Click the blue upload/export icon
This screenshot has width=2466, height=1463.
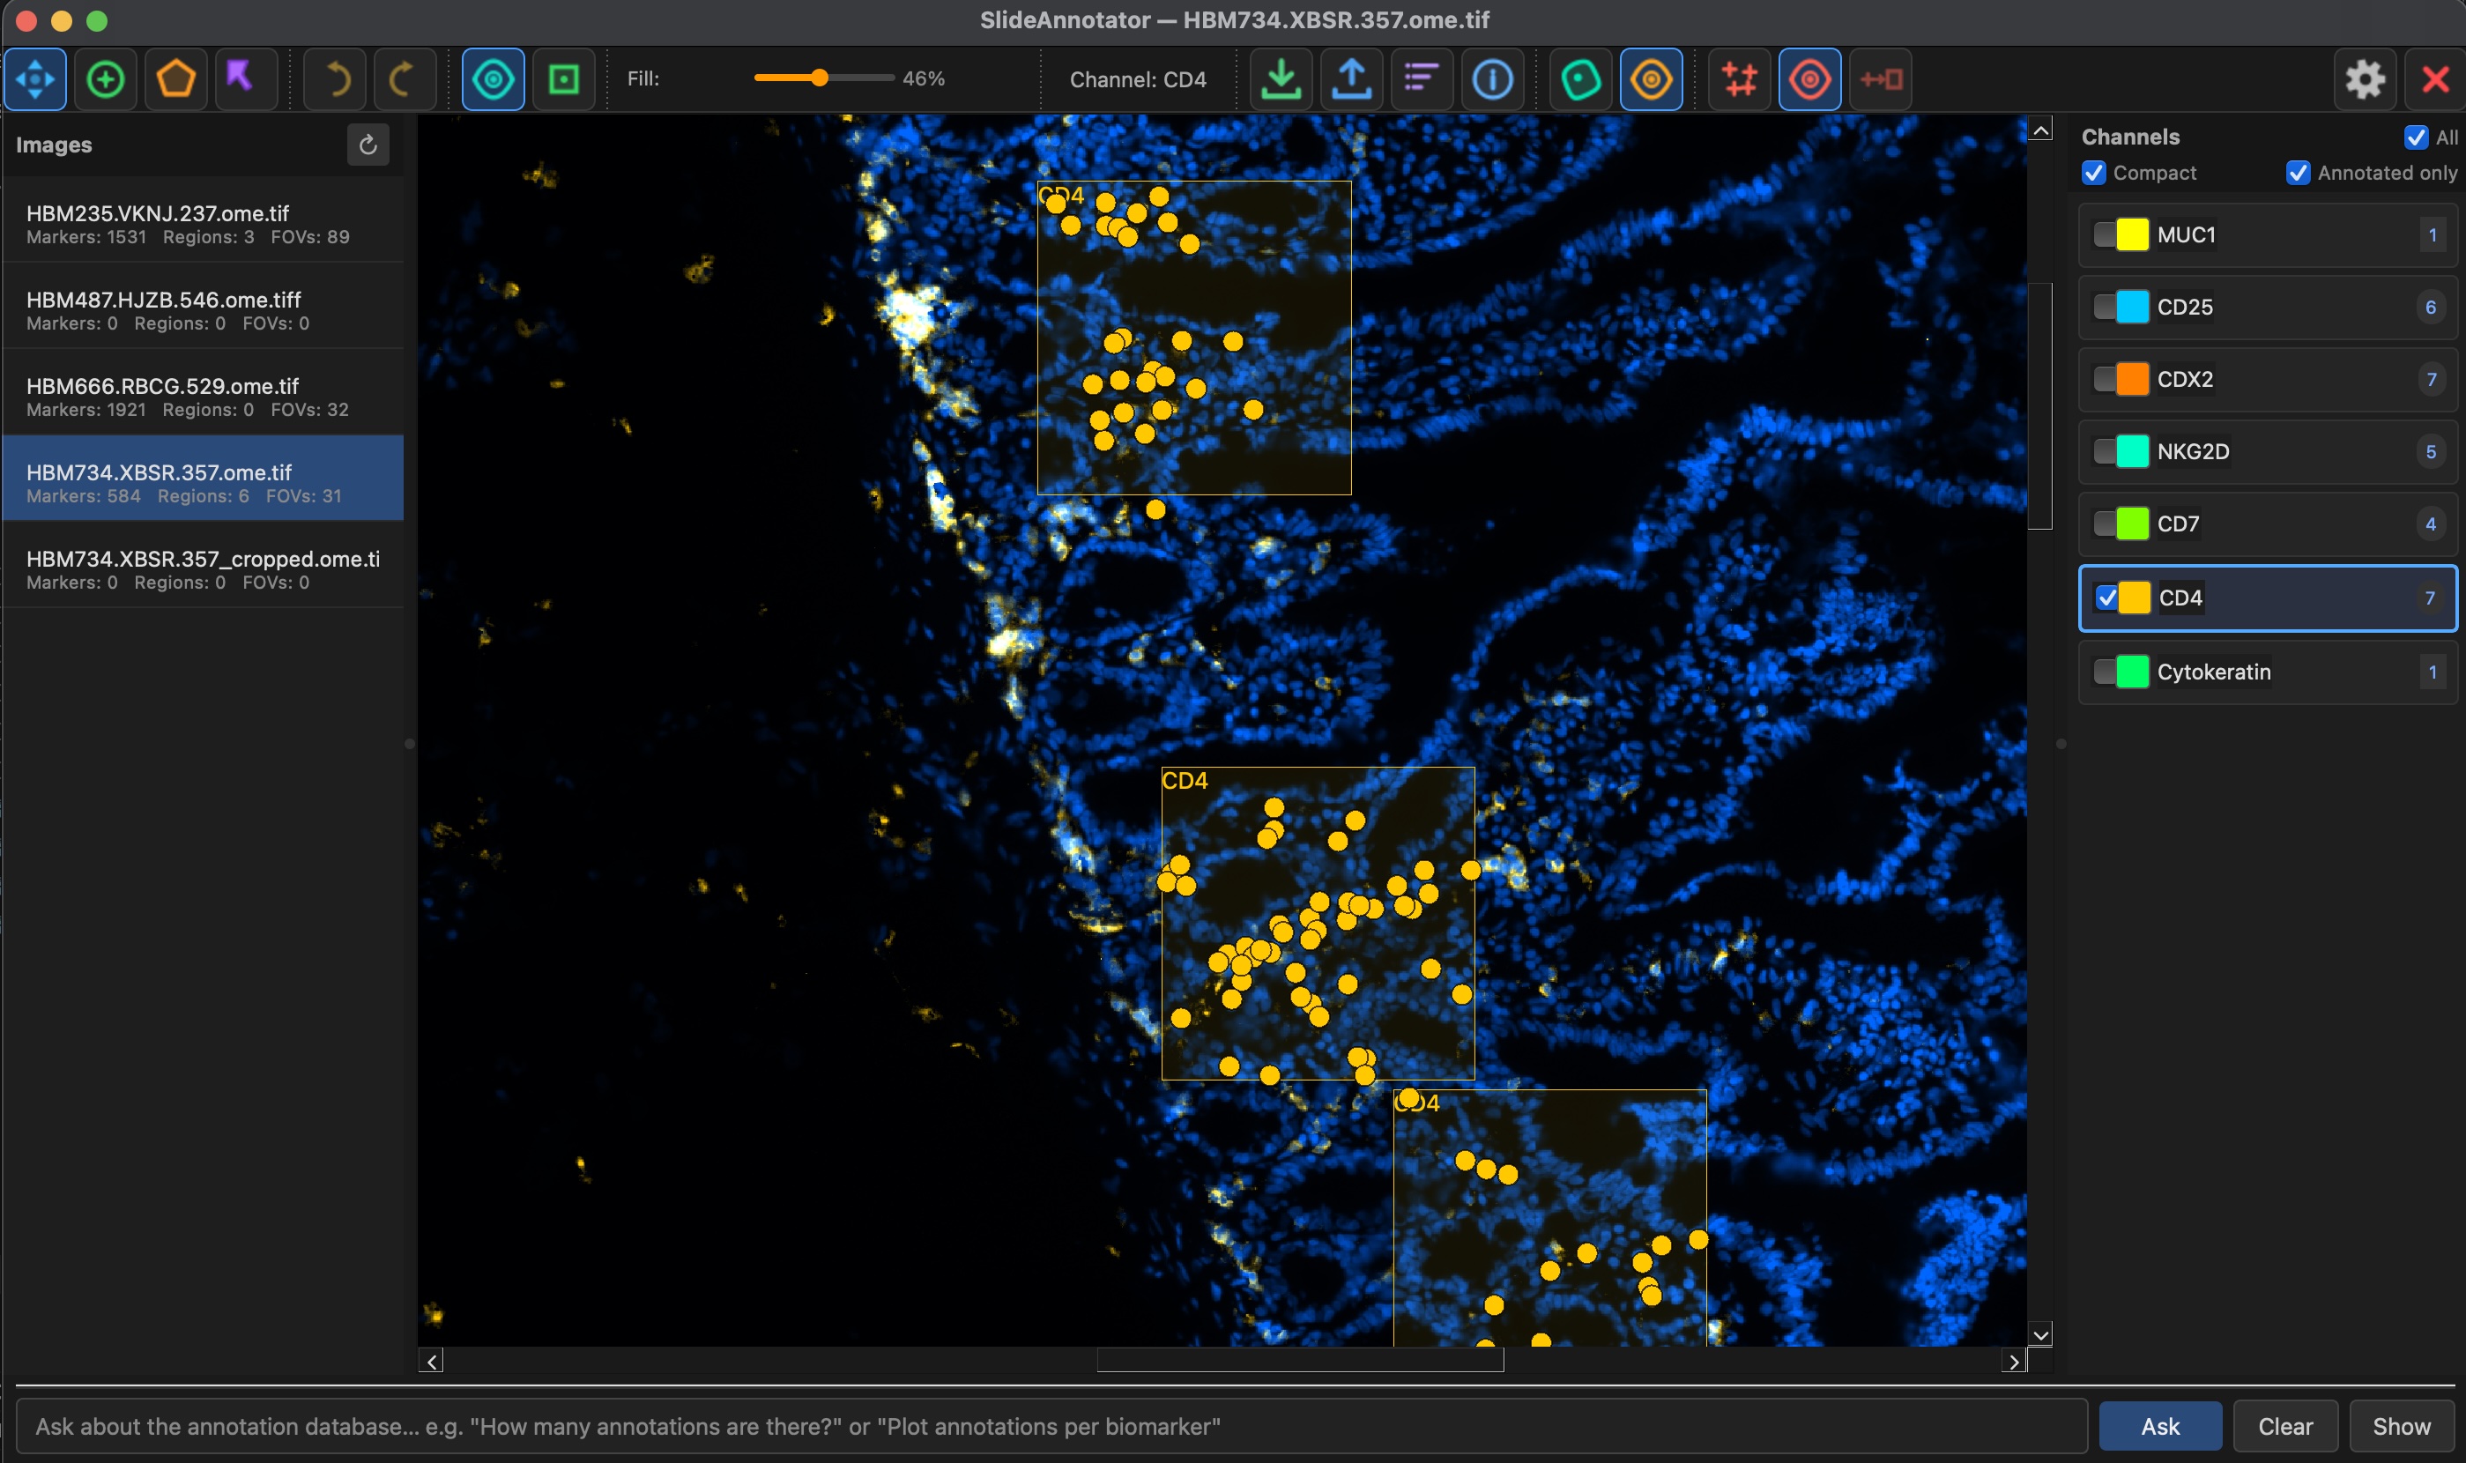[x=1351, y=78]
